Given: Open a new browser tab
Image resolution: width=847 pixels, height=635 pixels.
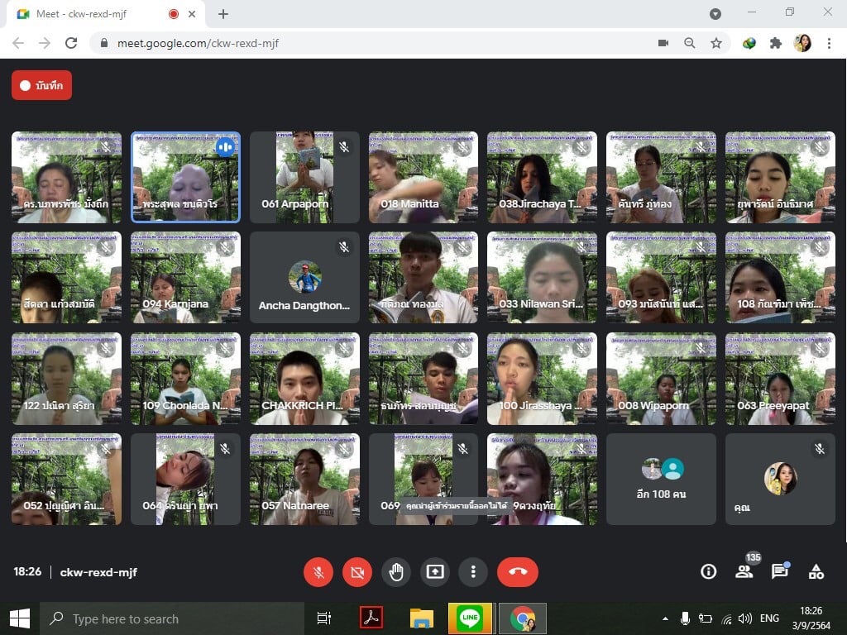Looking at the screenshot, I should tap(223, 14).
